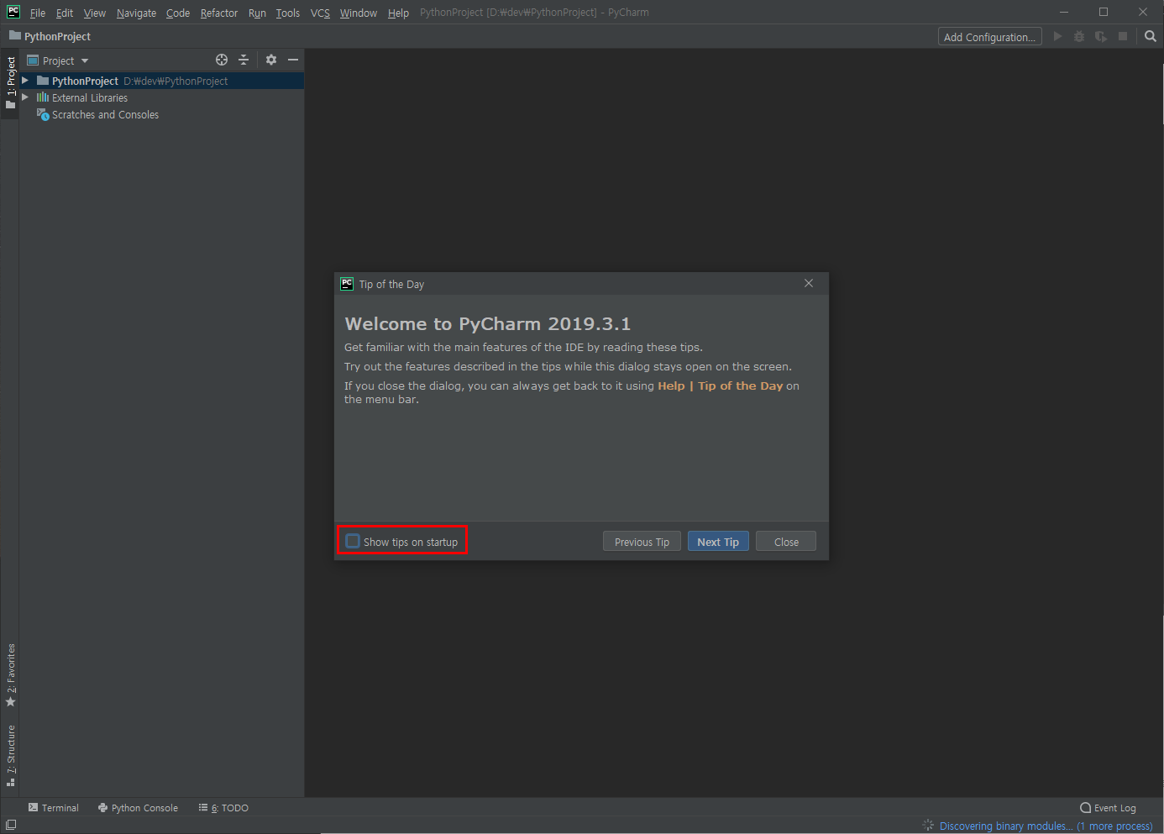Click the Collapse All icon in Project panel
This screenshot has height=834, width=1164.
[244, 60]
